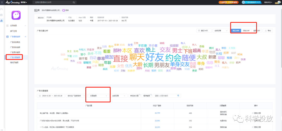Open the 2020-12-28 ~ 2021-03-28 date range picker
This screenshot has width=282, height=131.
tap(51, 96)
